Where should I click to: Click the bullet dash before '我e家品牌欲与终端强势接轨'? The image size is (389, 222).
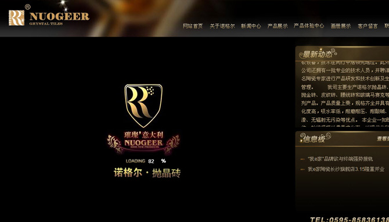(x=302, y=159)
